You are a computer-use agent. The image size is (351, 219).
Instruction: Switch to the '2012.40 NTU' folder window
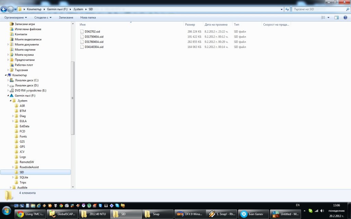(94, 214)
